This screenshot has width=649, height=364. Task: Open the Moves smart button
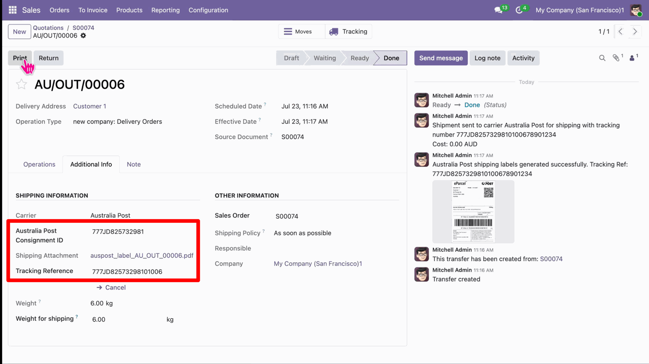click(x=302, y=31)
